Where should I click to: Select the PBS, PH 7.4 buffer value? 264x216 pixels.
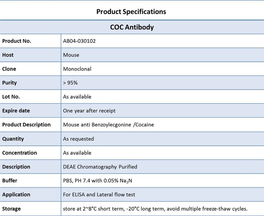tap(97, 181)
